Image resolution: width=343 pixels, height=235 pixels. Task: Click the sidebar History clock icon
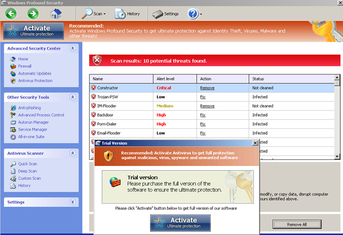click(13, 186)
